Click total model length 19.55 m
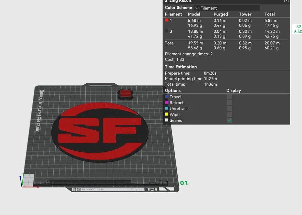Viewport: 302px width, 215px height. pyautogui.click(x=196, y=43)
